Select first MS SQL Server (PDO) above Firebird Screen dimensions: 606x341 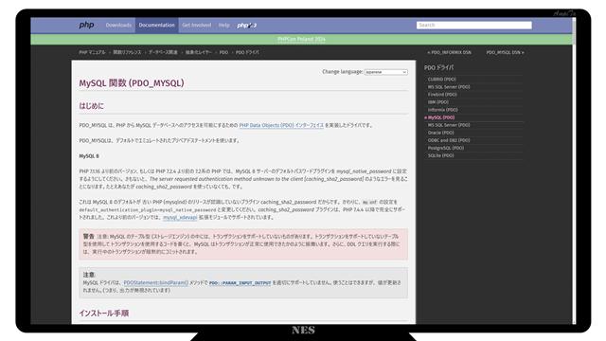[x=449, y=87]
